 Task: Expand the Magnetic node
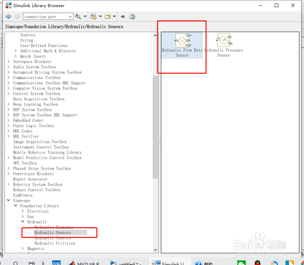point(23,248)
